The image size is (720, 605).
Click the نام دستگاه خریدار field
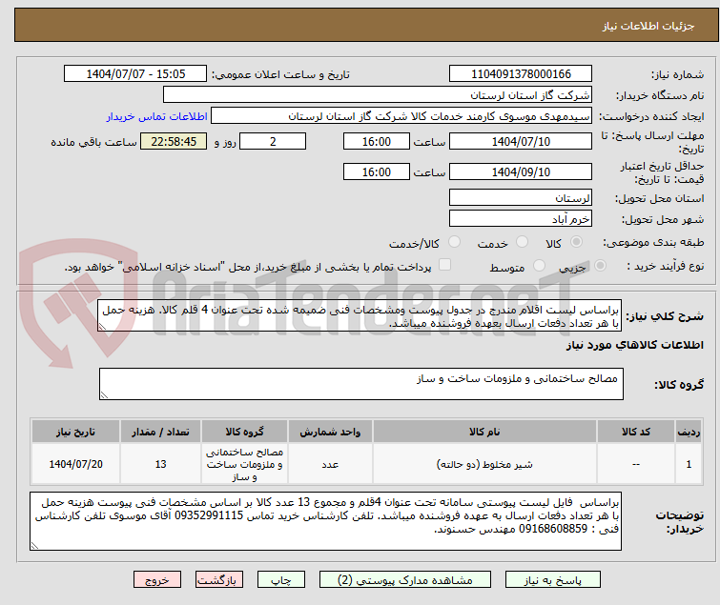tap(378, 95)
